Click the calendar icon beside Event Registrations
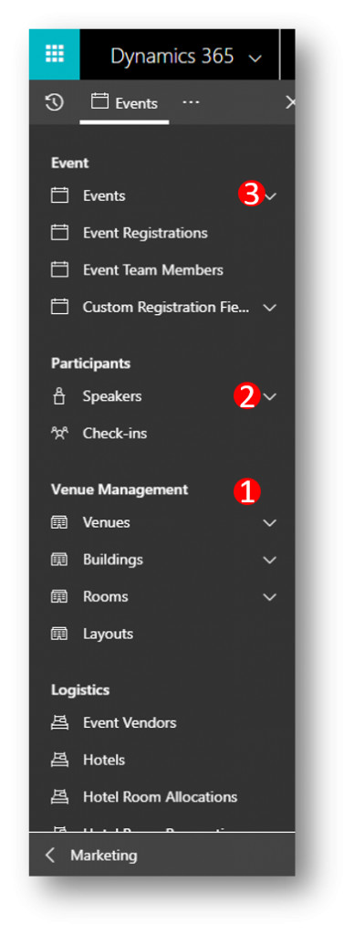This screenshot has width=354, height=935. coord(59,233)
